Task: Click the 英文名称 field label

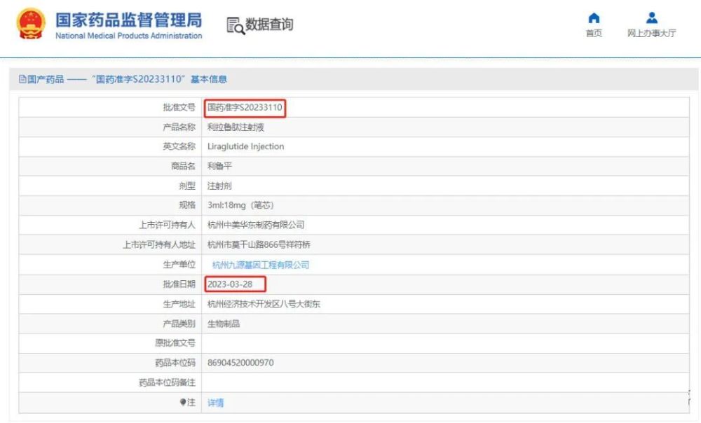Action: pyautogui.click(x=179, y=146)
